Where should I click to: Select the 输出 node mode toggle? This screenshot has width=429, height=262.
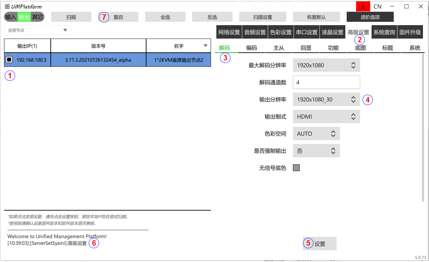(24, 17)
